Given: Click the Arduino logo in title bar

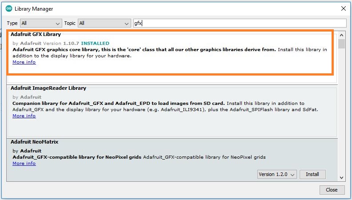Looking at the screenshot, I should [8, 8].
